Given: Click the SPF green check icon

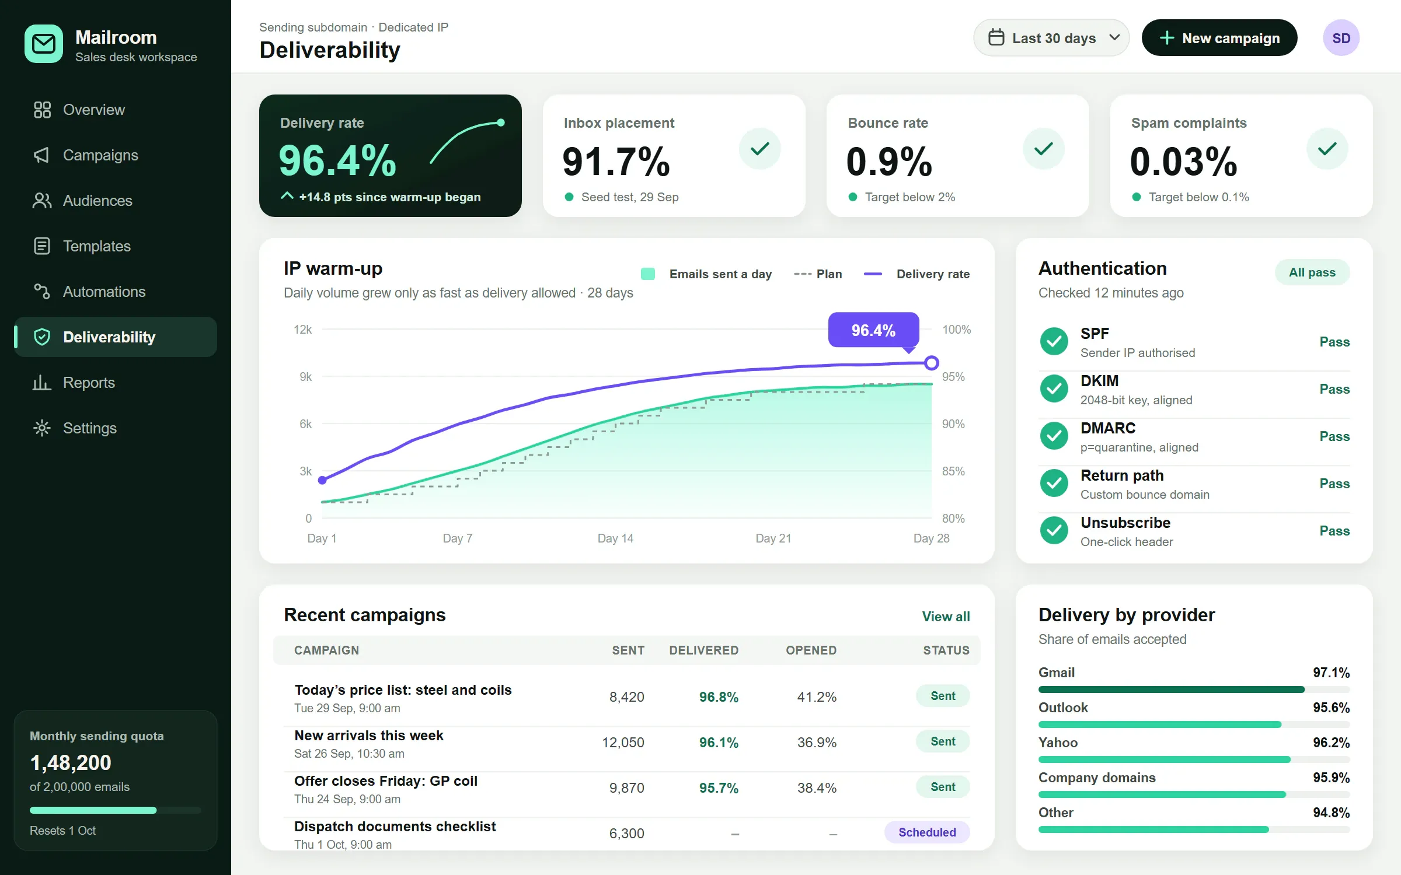Looking at the screenshot, I should coord(1054,341).
